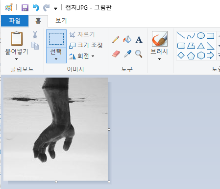This screenshot has height=189, width=220.
Task: Redo the action with the grayed arrow
Action: coord(47,8)
